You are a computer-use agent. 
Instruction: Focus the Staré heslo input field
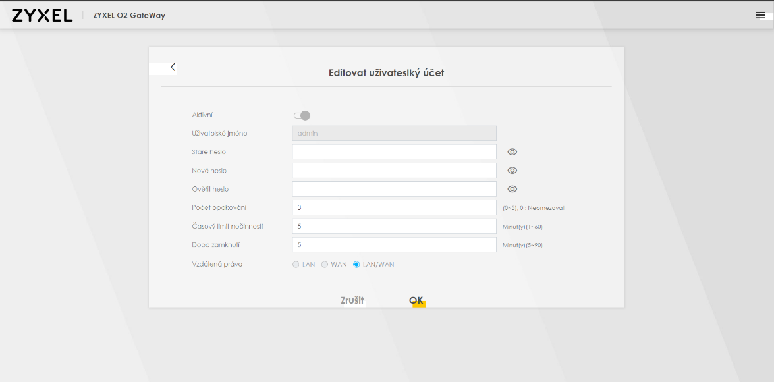click(394, 152)
